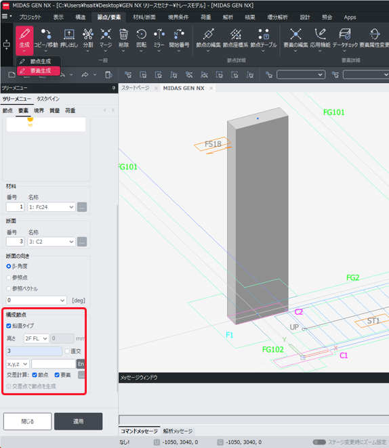Select the 参照点 radio button

(x=9, y=277)
